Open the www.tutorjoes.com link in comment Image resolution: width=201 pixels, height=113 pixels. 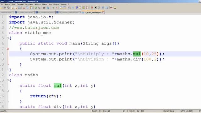pyautogui.click(x=37, y=28)
